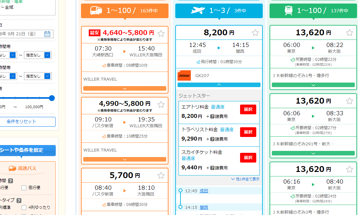
Task: Favorite the 06:00 Tokyo shinkansen star
Action: coord(350,33)
